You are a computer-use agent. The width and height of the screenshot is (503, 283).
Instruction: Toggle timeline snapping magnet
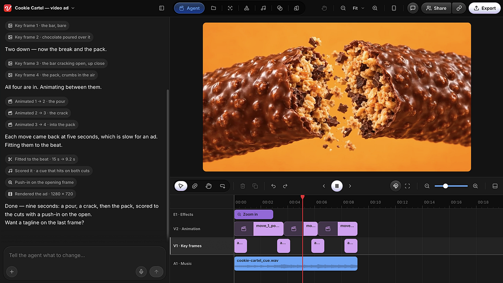click(x=396, y=186)
